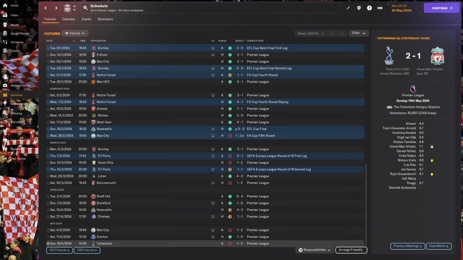This screenshot has width=463, height=260.
Task: Click the Schedule calendar icon in sidebar
Action: coord(5,95)
